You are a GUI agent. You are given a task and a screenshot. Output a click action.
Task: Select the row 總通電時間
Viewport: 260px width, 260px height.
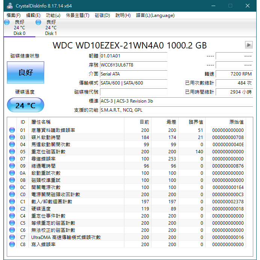(x=127, y=166)
